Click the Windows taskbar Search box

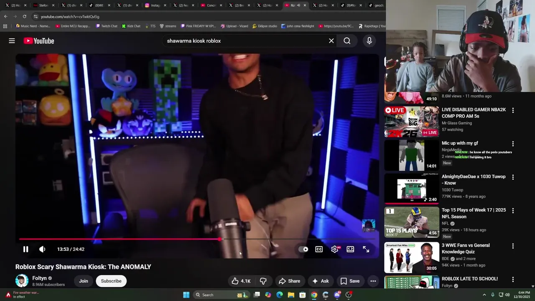(222, 295)
